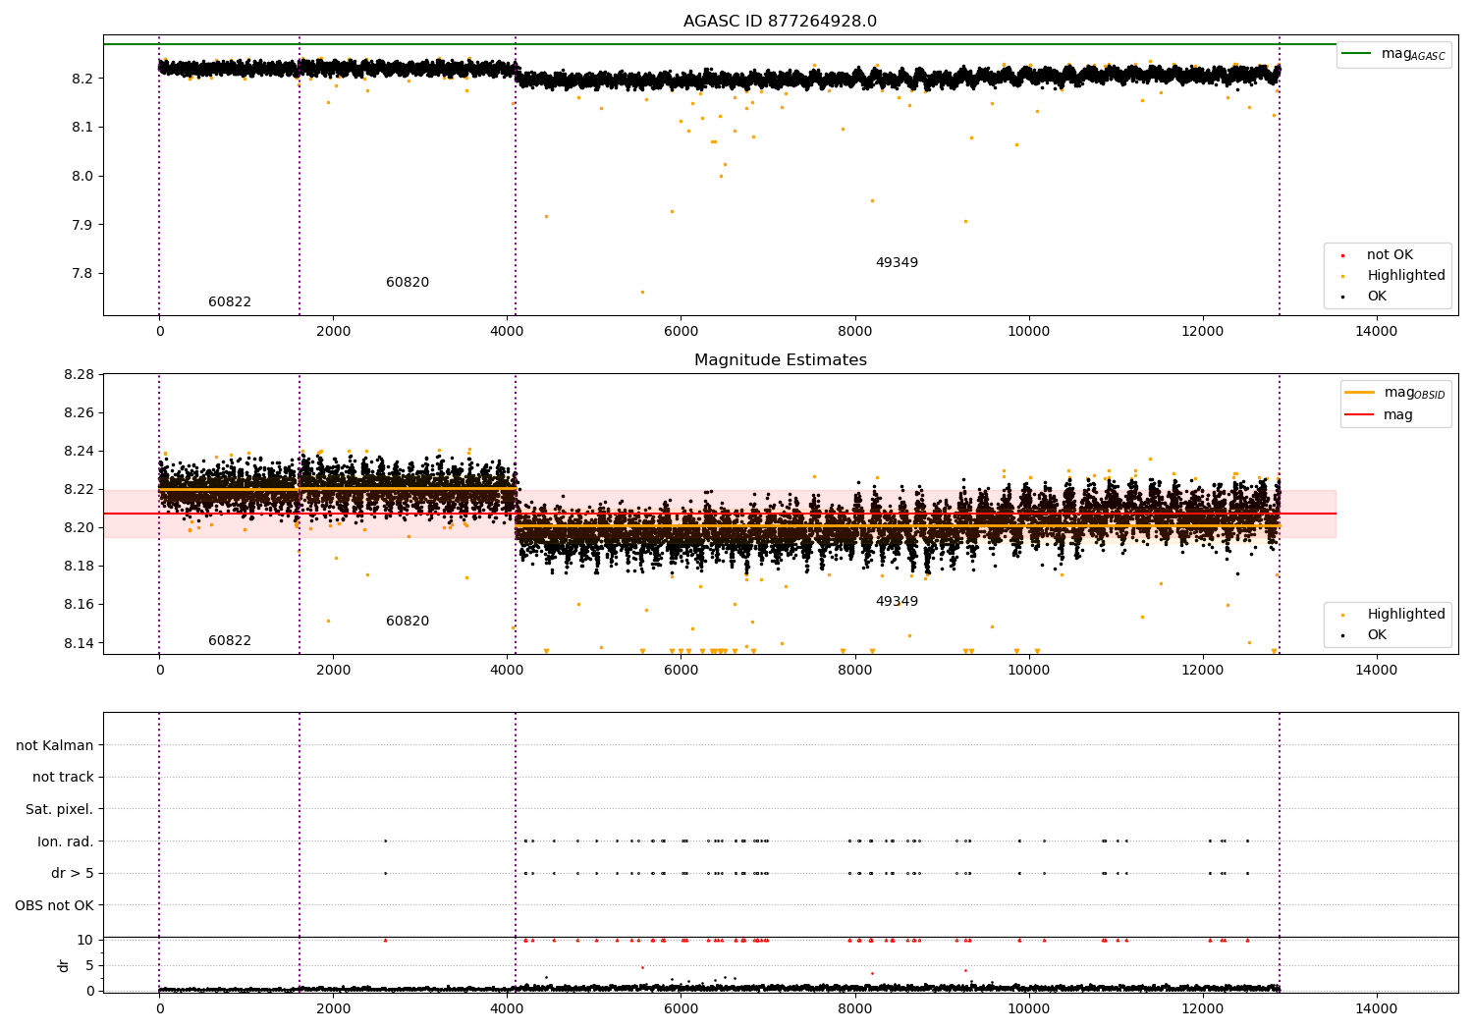Click the 'OBS not OK' row label
The image size is (1473, 1031).
coord(55,905)
